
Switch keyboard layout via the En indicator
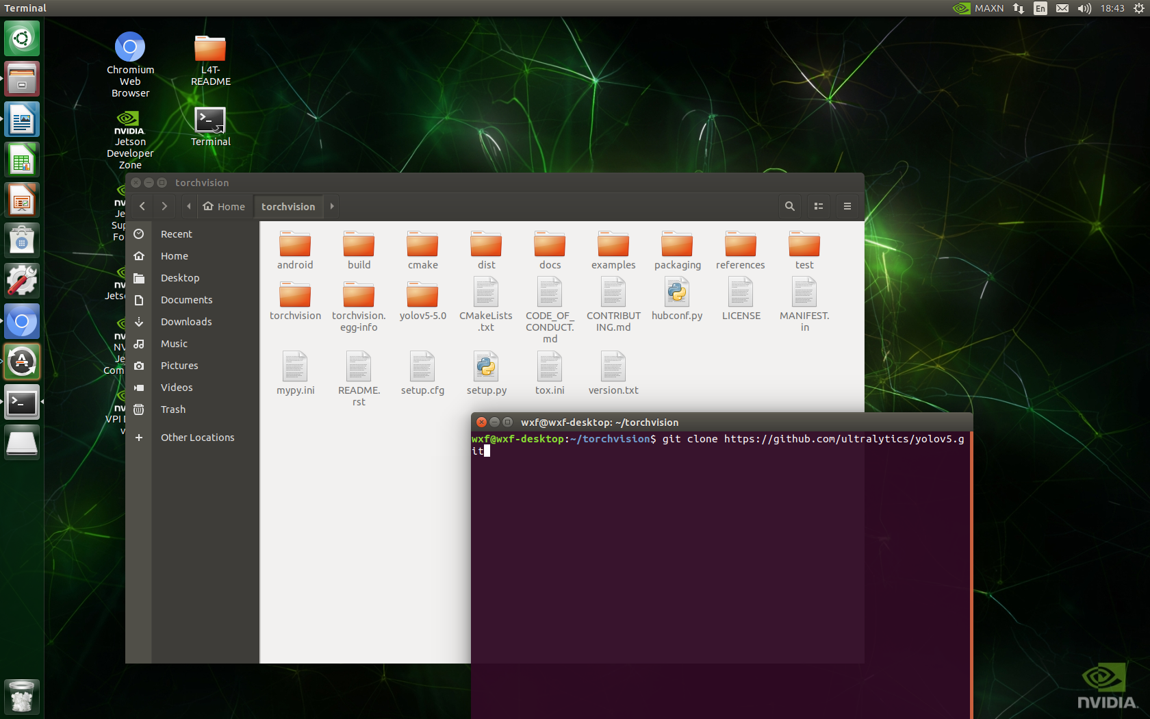pyautogui.click(x=1040, y=8)
